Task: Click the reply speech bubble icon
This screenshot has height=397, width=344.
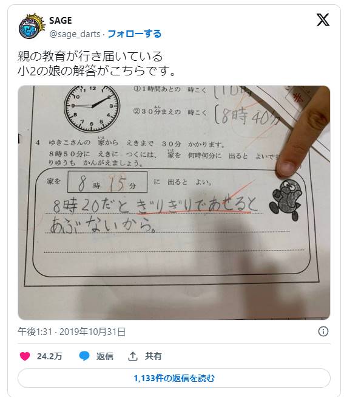Action: (84, 356)
